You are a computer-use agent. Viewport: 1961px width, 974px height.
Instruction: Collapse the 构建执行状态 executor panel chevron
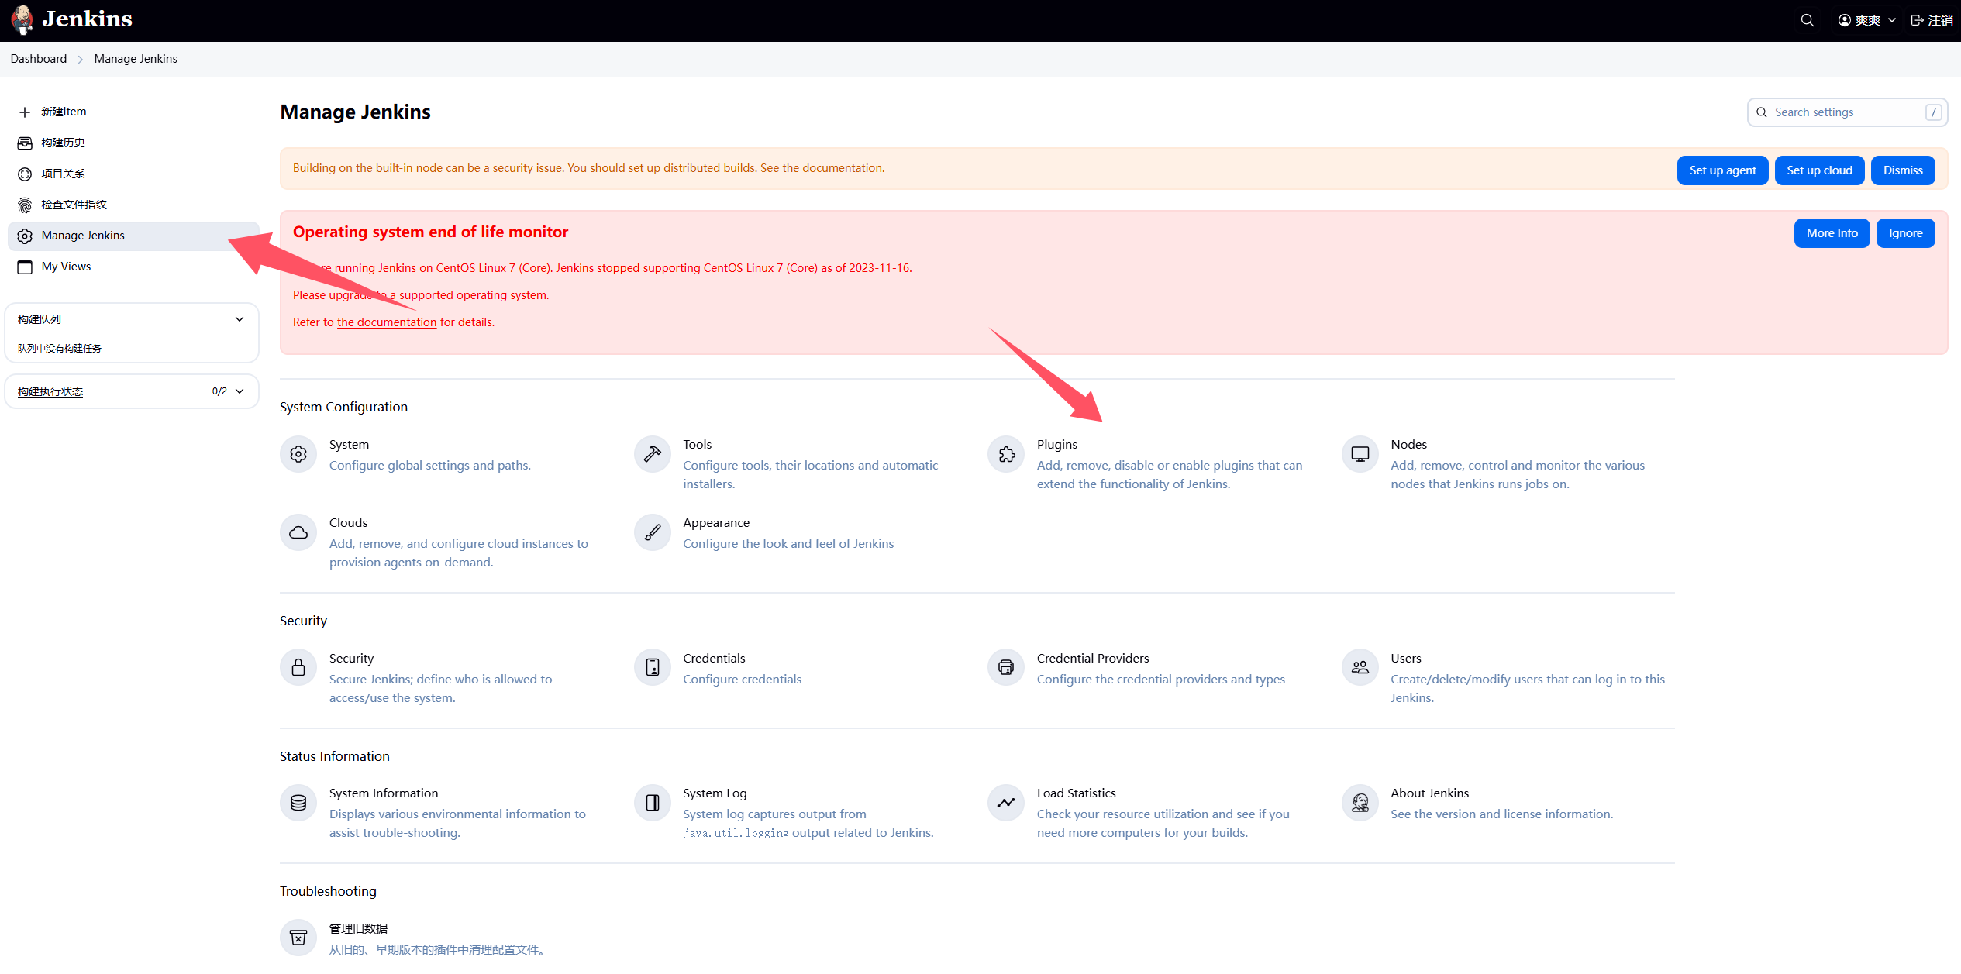click(240, 391)
